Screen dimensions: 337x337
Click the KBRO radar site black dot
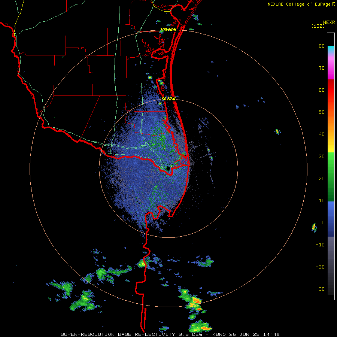168,168
